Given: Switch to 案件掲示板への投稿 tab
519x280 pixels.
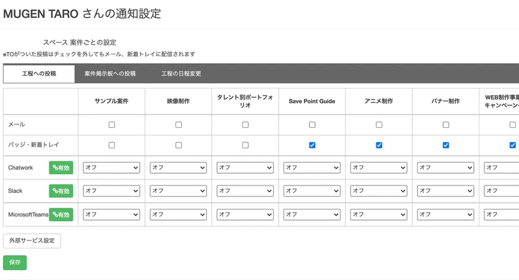Looking at the screenshot, I should [110, 74].
